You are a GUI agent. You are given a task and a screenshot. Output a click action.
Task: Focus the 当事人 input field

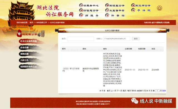point(117,39)
